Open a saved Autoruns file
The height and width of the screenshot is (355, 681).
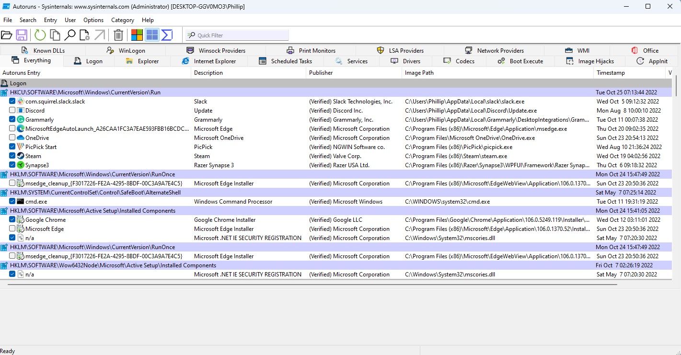[x=7, y=34]
